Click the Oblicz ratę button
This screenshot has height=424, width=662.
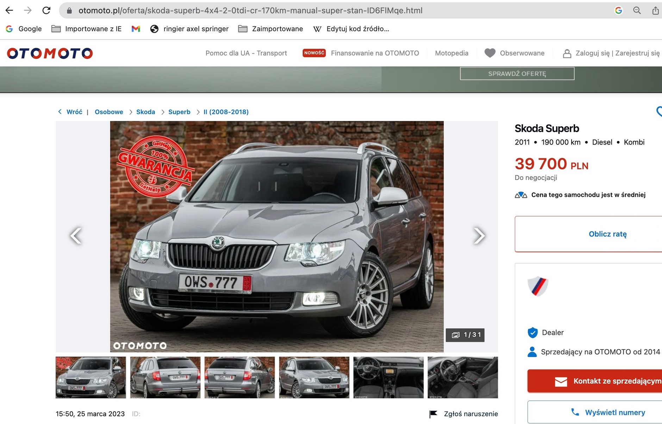(608, 234)
